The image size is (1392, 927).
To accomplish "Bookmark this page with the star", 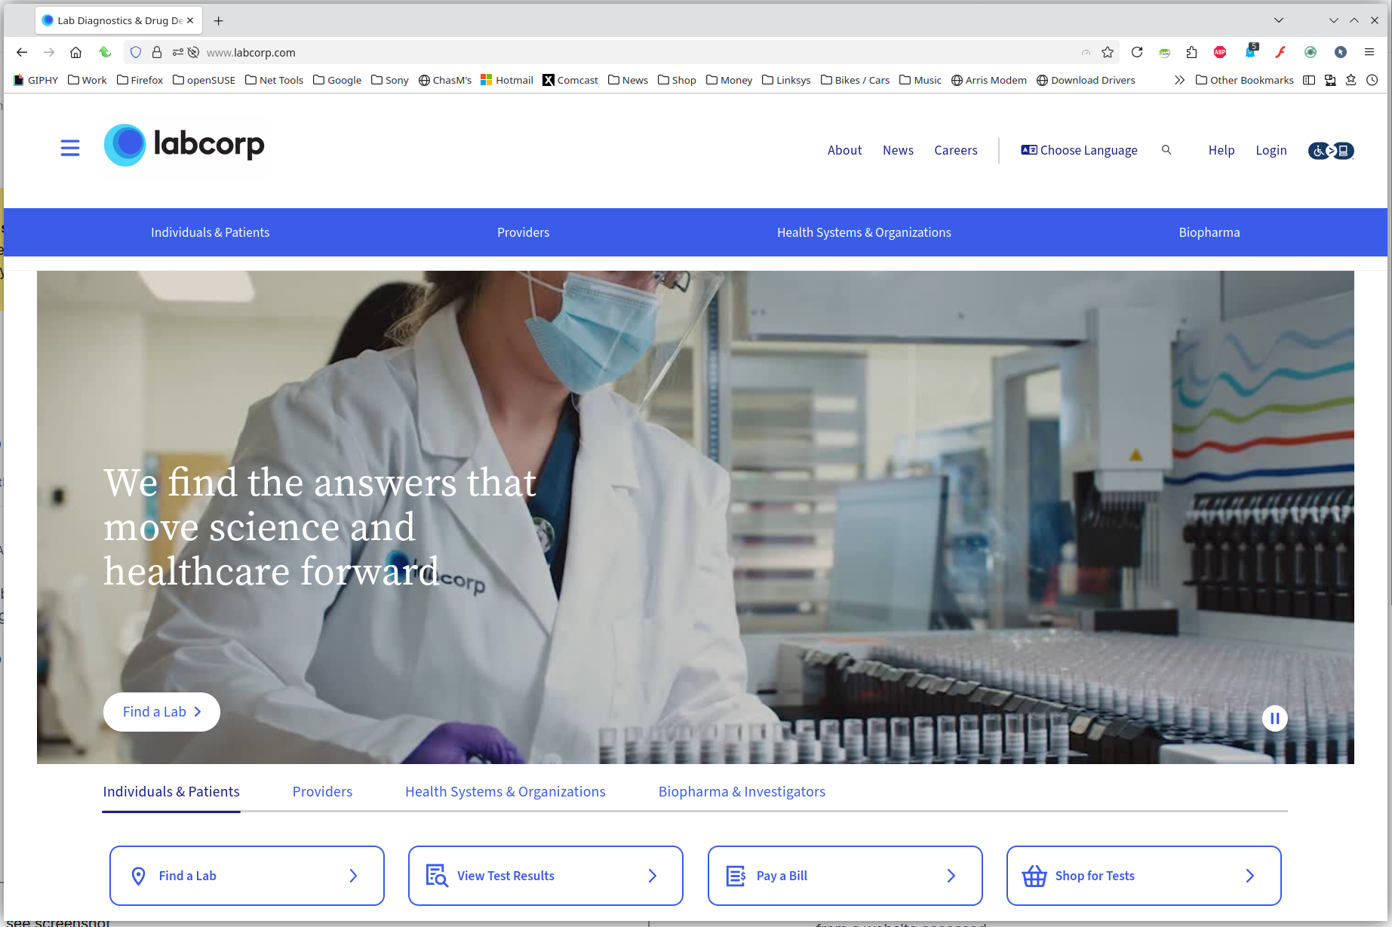I will click(x=1108, y=52).
